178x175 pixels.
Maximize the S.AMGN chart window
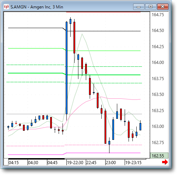click(151, 7)
